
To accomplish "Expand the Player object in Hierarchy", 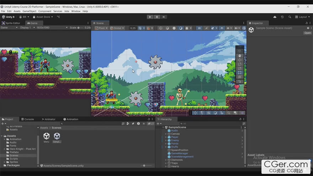I will [166, 137].
